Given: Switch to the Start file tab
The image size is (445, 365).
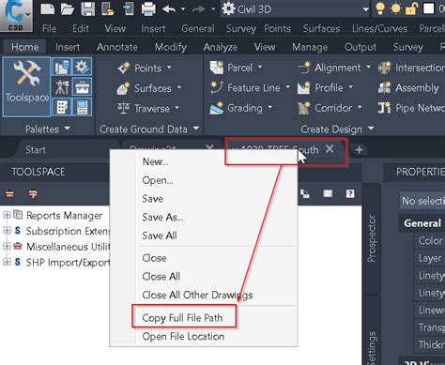Looking at the screenshot, I should point(36,150).
